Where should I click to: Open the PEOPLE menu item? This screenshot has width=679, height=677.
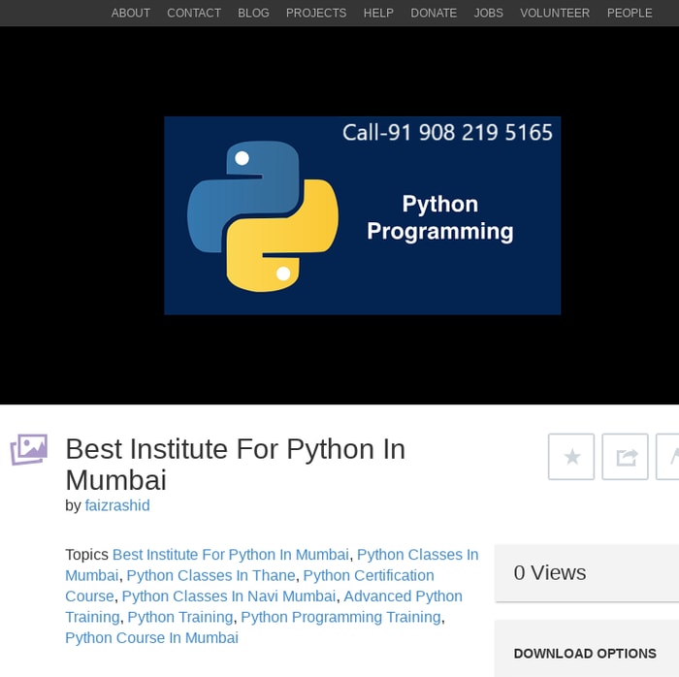[630, 13]
